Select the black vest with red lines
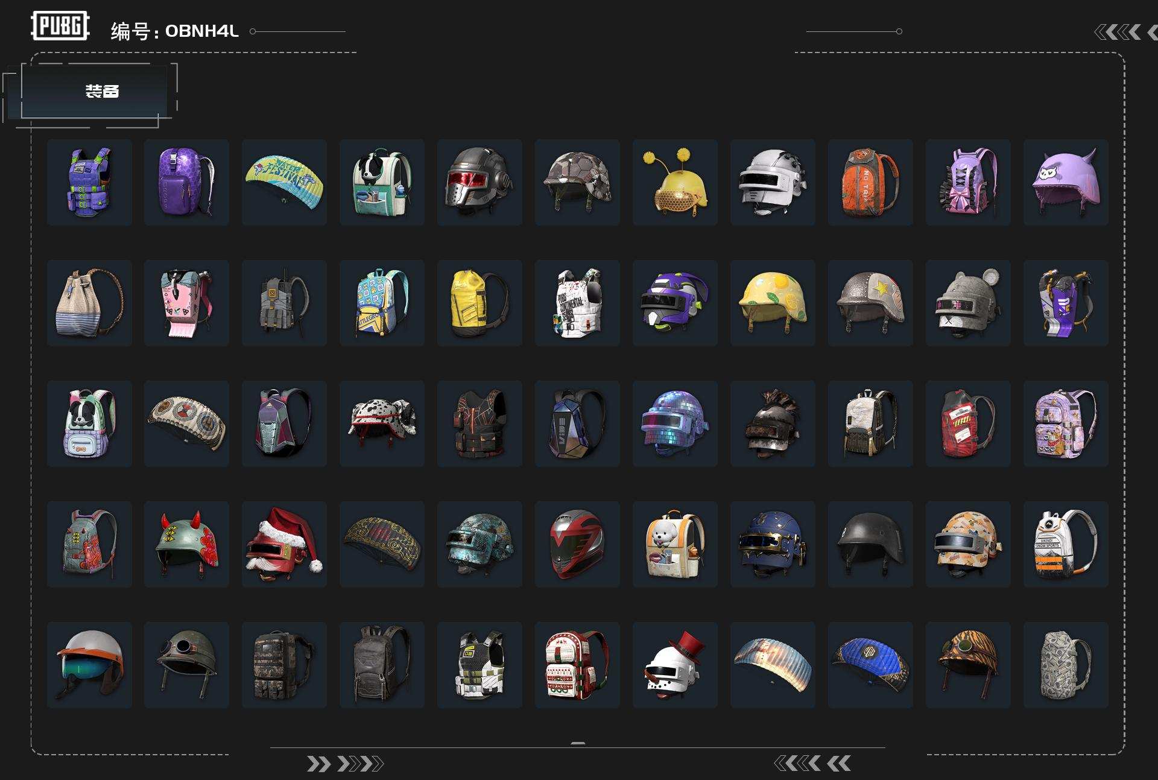Image resolution: width=1158 pixels, height=780 pixels. 479,423
